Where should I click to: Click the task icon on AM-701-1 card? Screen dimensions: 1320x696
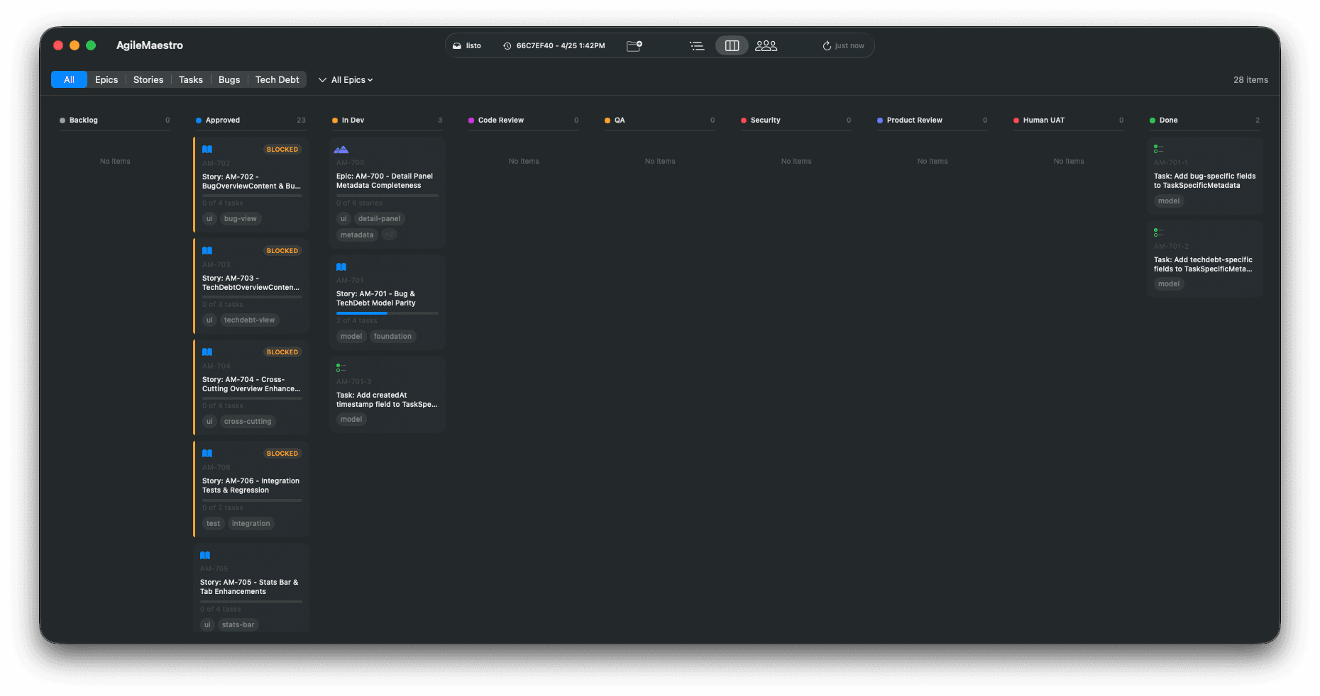point(1158,149)
